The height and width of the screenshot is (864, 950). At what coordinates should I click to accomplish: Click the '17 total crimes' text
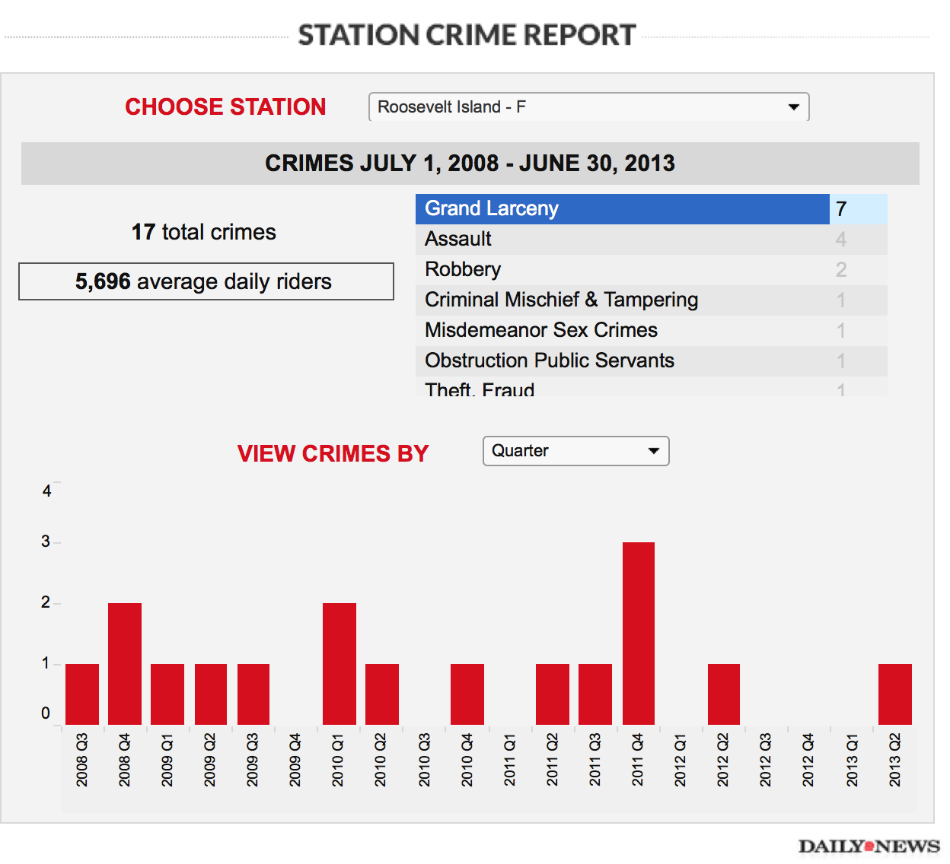pos(202,232)
